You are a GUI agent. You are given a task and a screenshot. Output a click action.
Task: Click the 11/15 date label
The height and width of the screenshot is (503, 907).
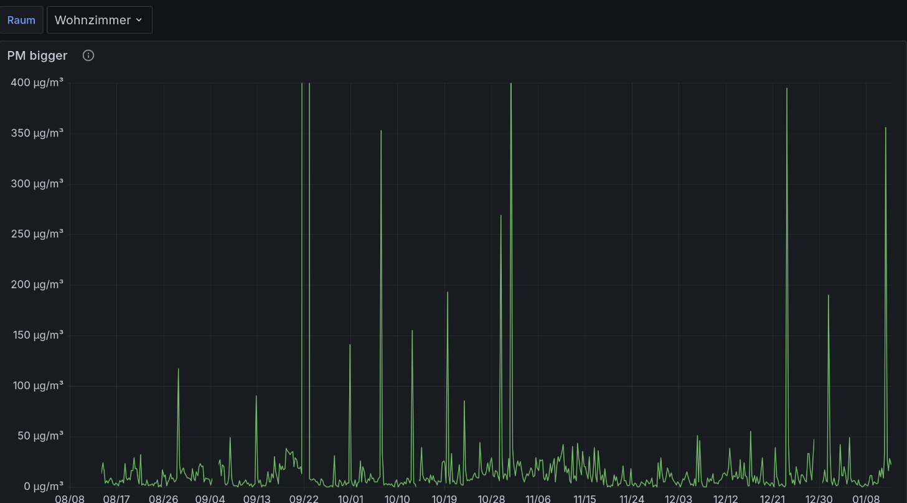(x=585, y=499)
